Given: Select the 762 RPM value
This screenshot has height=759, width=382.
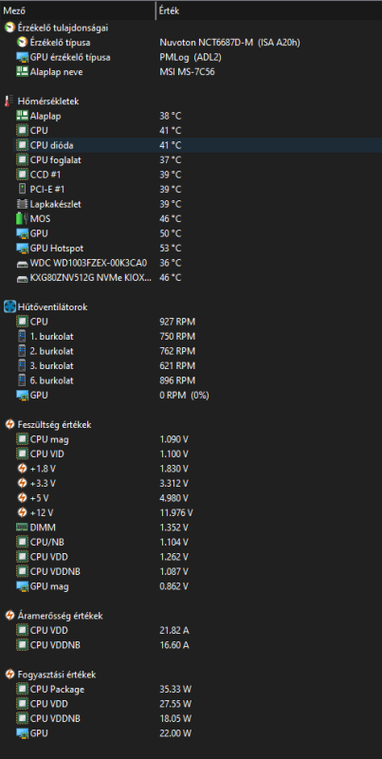Looking at the screenshot, I should click(177, 351).
